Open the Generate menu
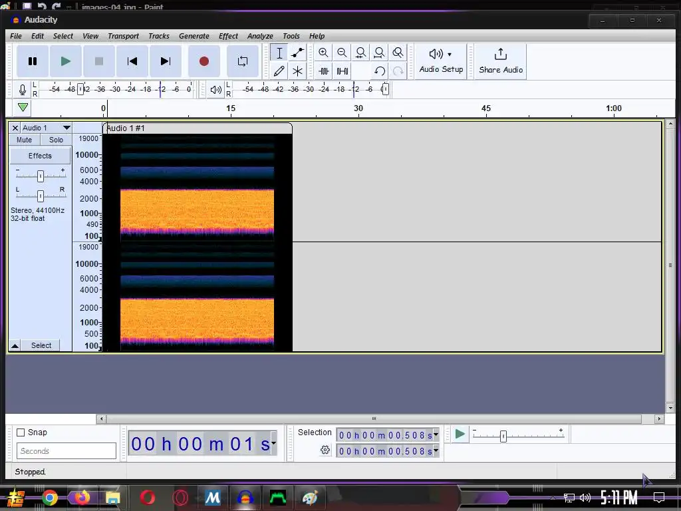Viewport: 681px width, 511px height. pos(194,36)
